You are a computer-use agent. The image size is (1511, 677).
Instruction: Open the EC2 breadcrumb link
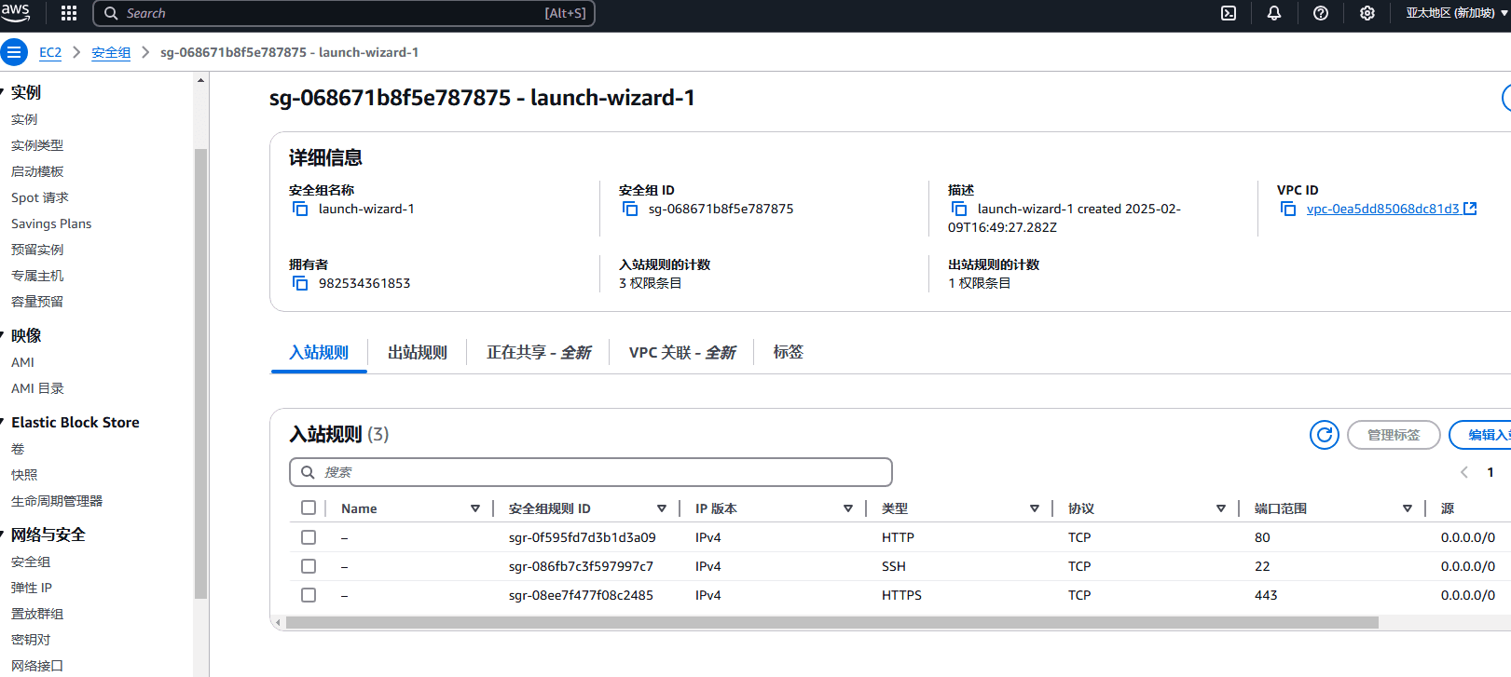[x=50, y=52]
